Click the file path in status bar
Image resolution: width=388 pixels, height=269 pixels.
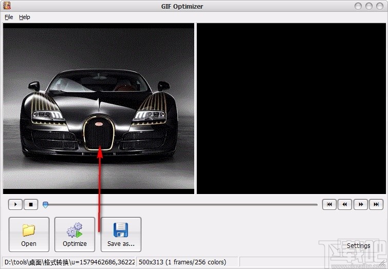coord(69,262)
